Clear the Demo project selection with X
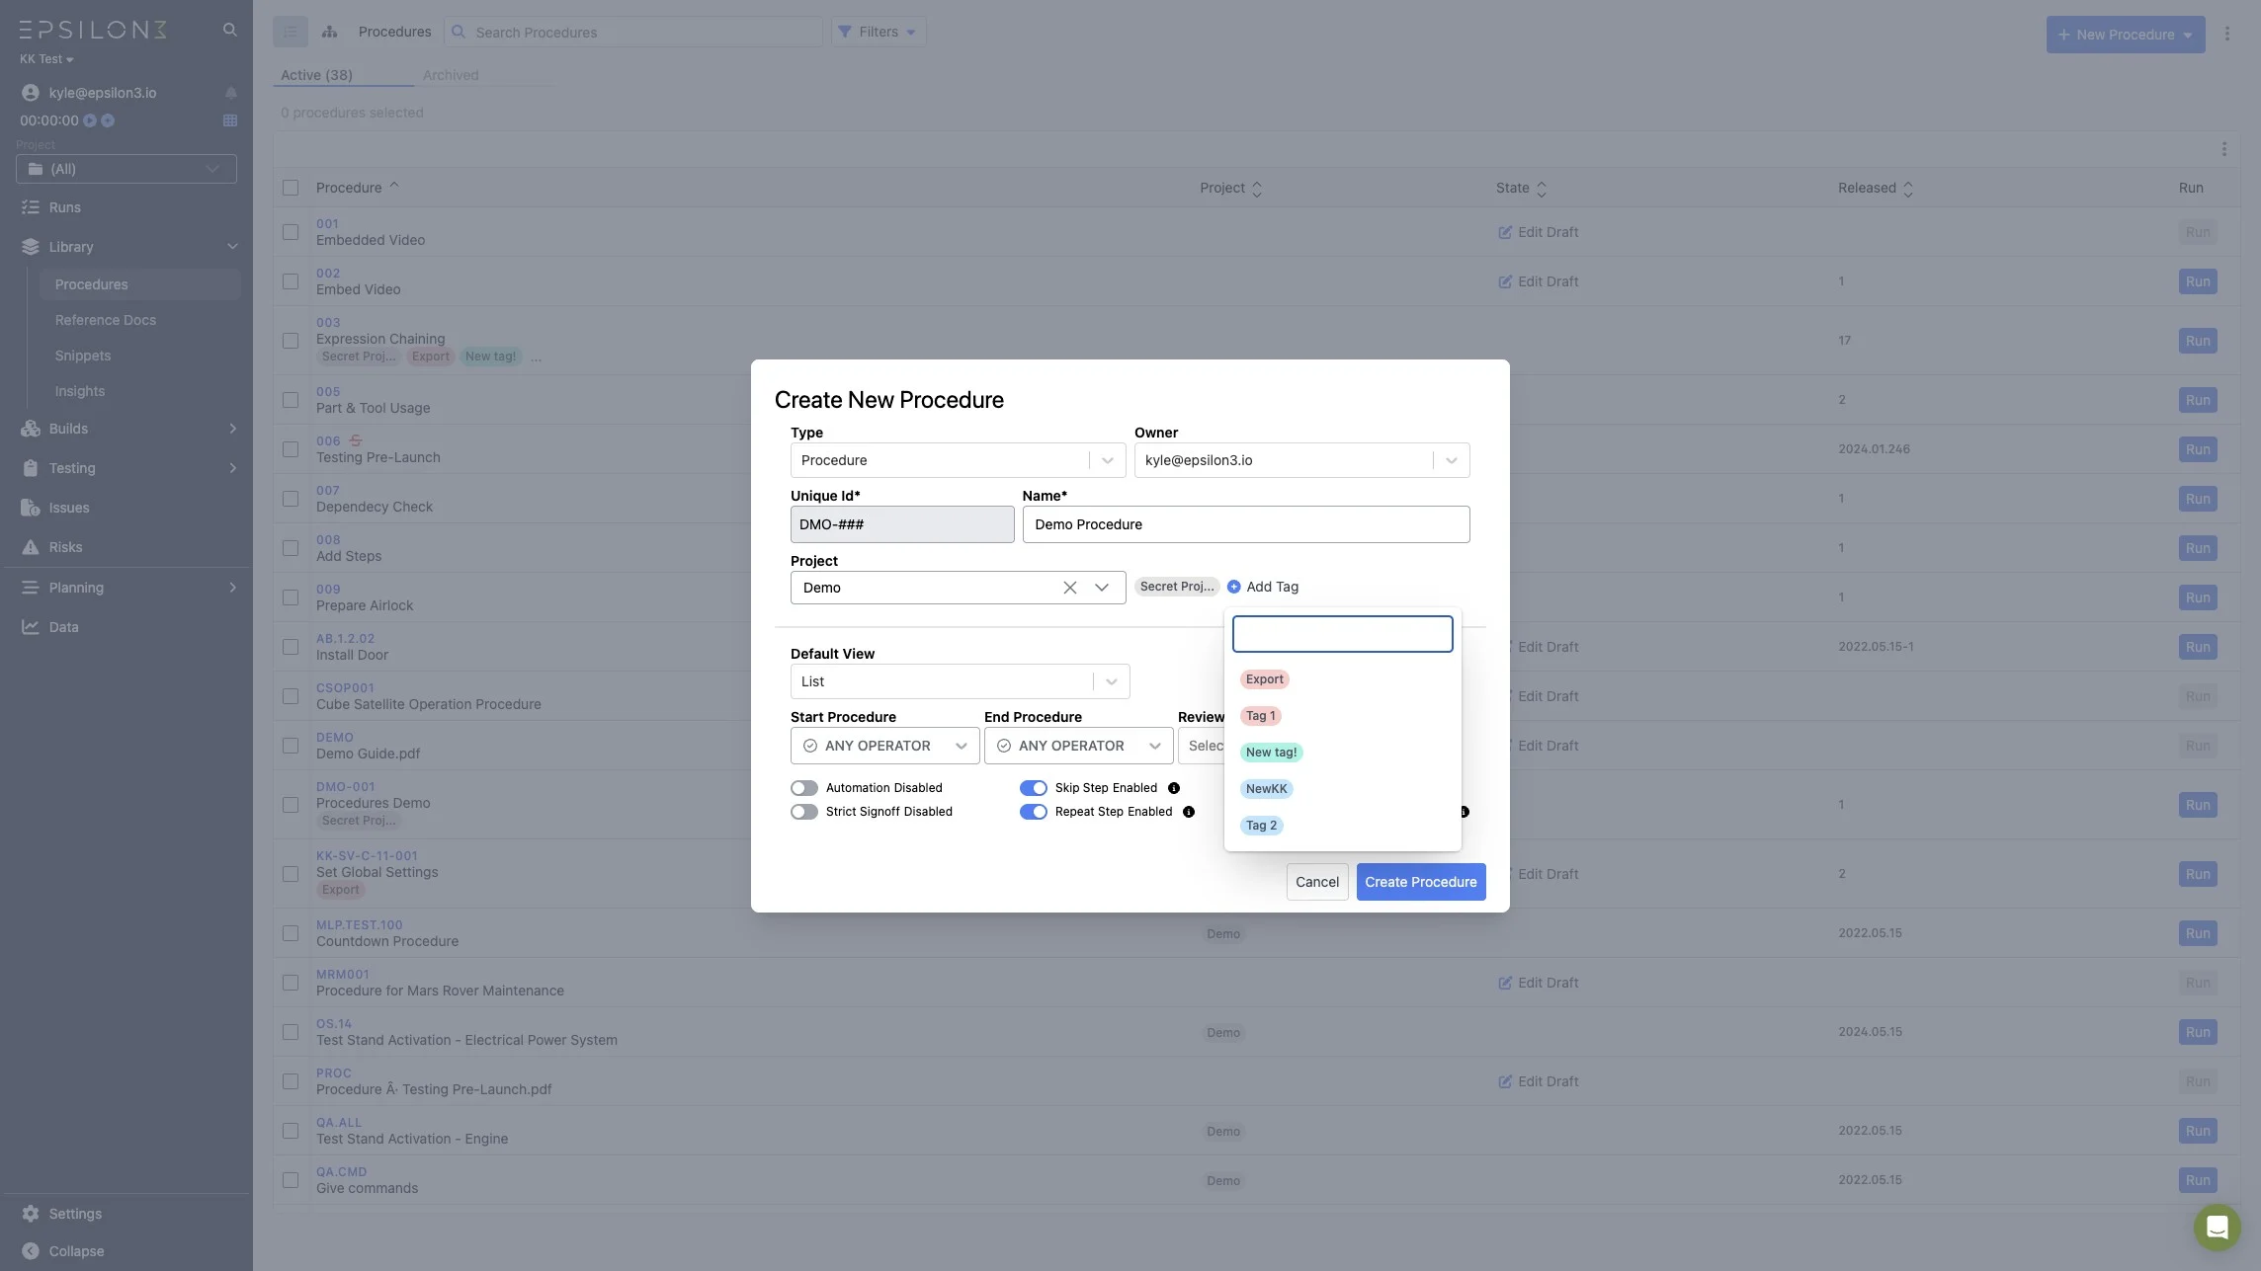Image resolution: width=2261 pixels, height=1271 pixels. pos(1069,588)
